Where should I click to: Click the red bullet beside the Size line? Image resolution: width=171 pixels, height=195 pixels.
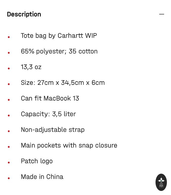(x=9, y=84)
